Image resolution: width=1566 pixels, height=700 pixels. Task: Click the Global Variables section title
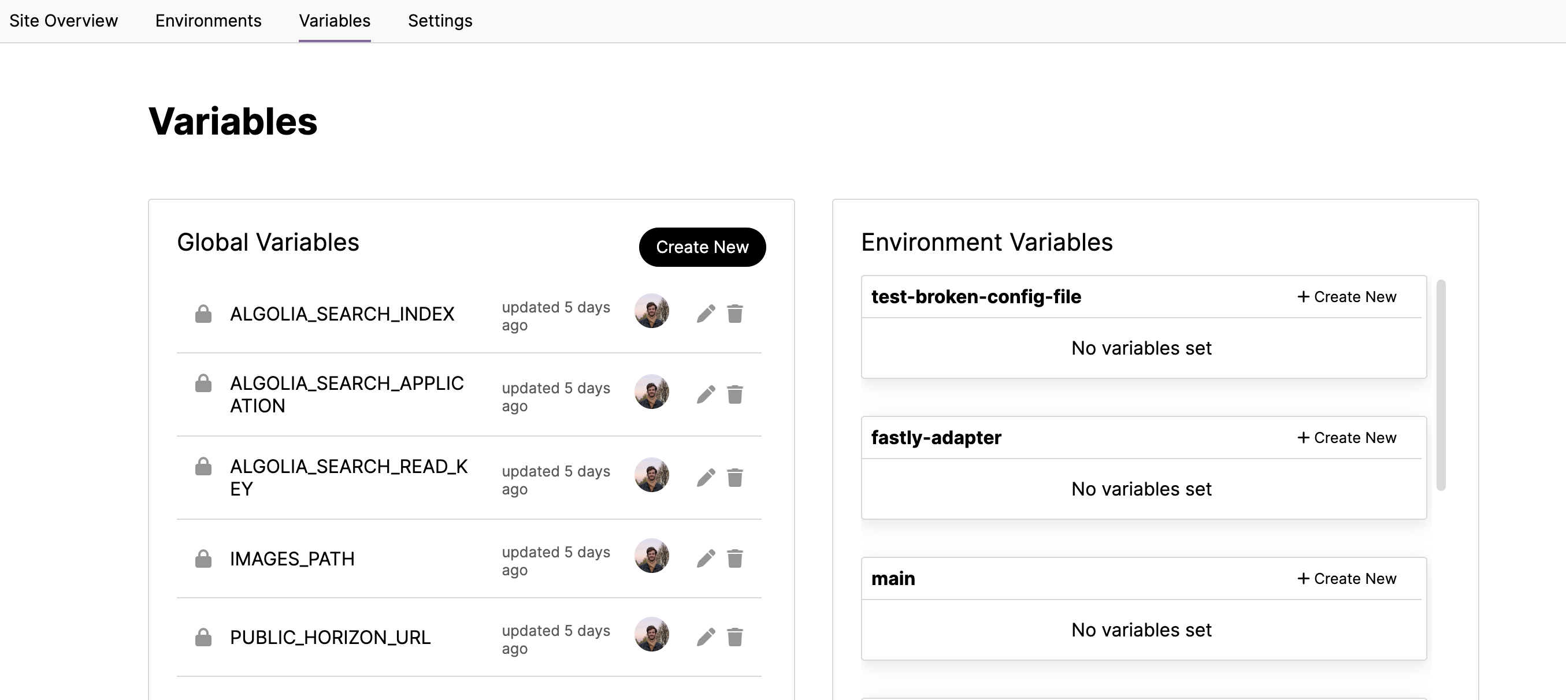[x=268, y=243]
